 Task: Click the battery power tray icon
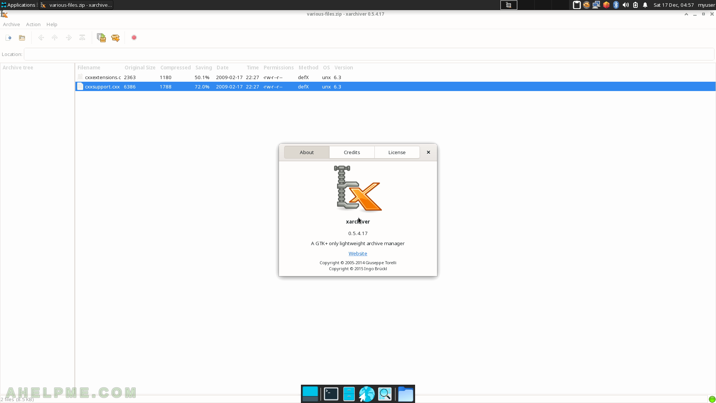[x=635, y=5]
